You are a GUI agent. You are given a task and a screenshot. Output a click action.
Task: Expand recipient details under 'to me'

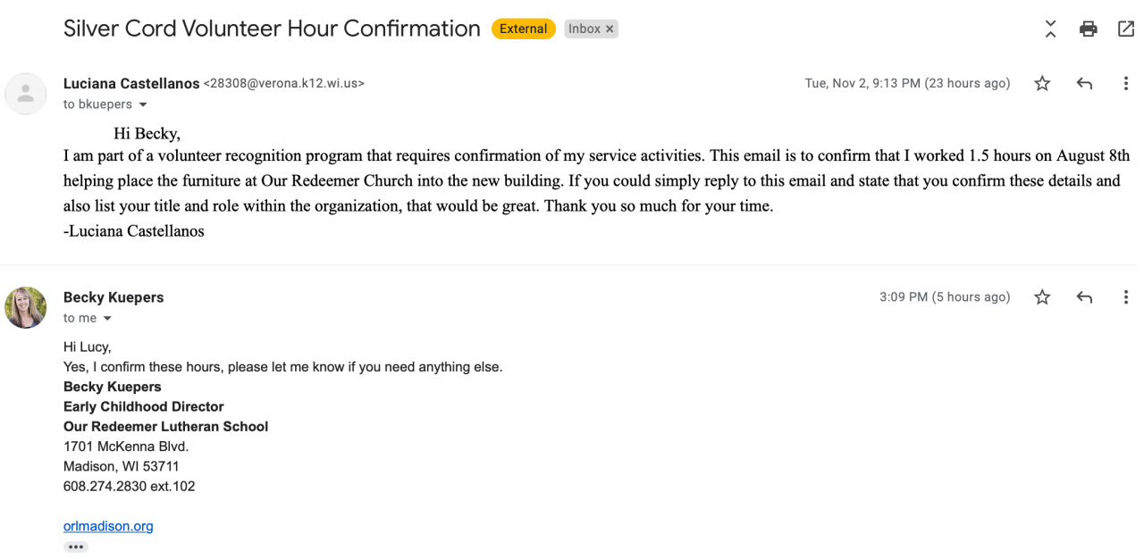(108, 319)
